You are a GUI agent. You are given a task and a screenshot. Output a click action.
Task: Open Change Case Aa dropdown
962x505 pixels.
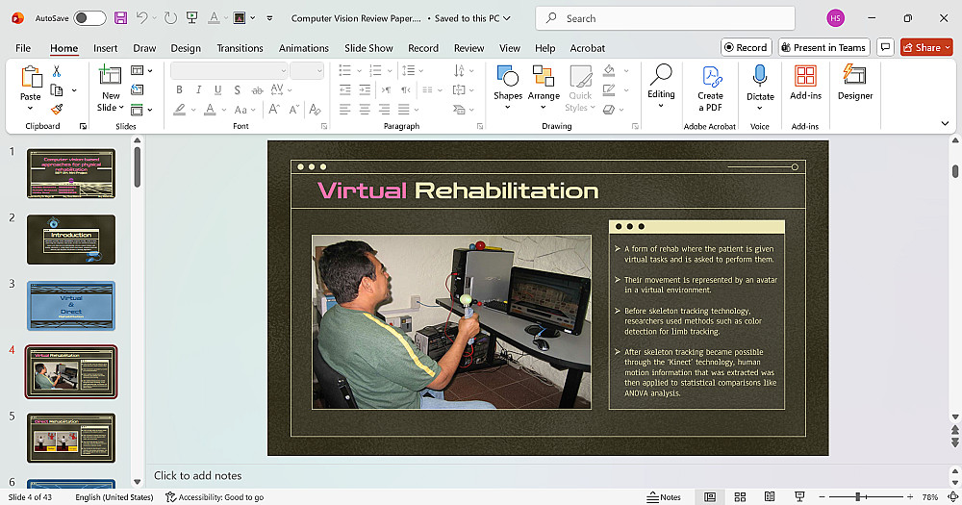click(x=244, y=110)
